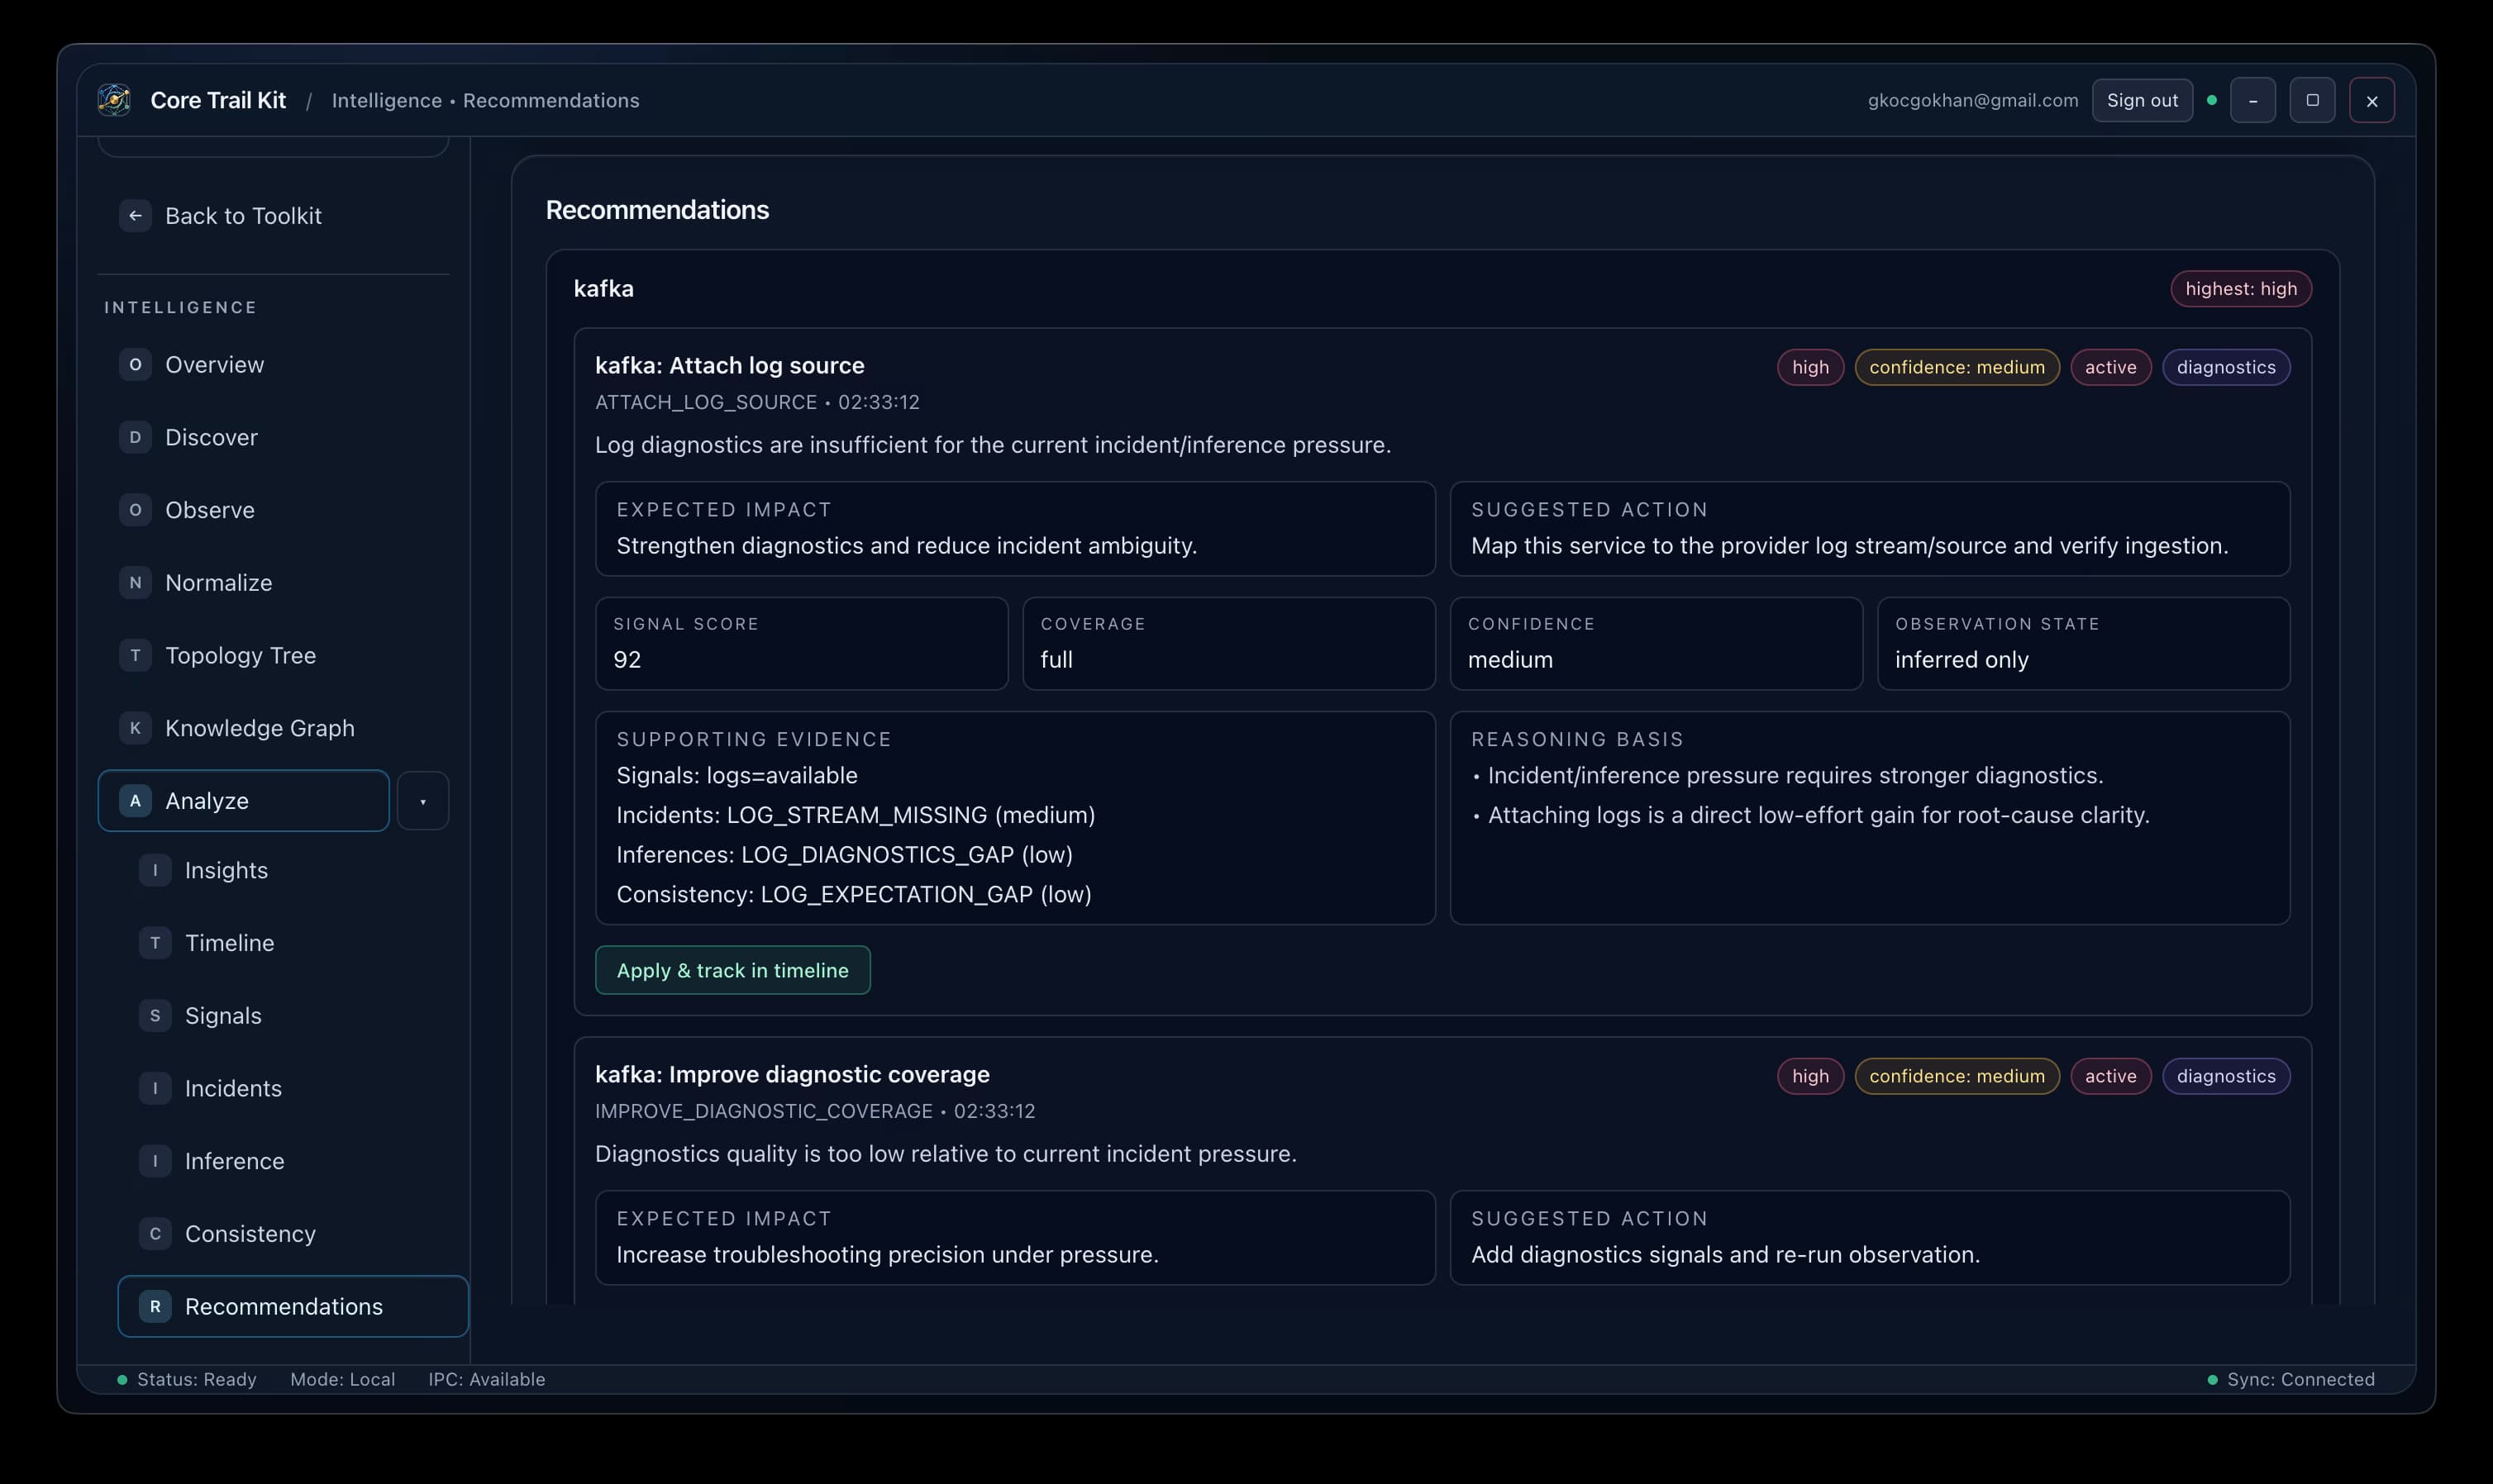Open the Incidents sub-item
2493x1484 pixels.
point(293,1089)
